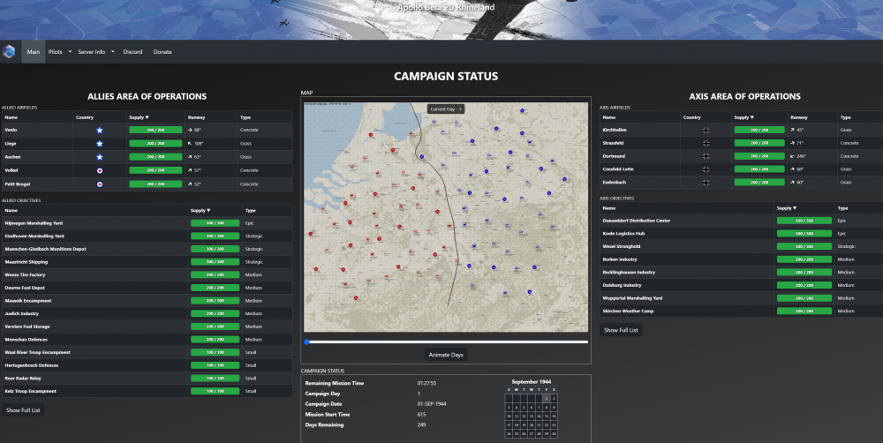Show full list of Axis objectives
The width and height of the screenshot is (883, 443).
(622, 330)
